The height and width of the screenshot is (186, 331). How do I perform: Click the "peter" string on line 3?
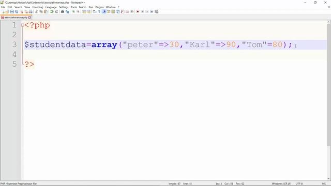click(140, 45)
